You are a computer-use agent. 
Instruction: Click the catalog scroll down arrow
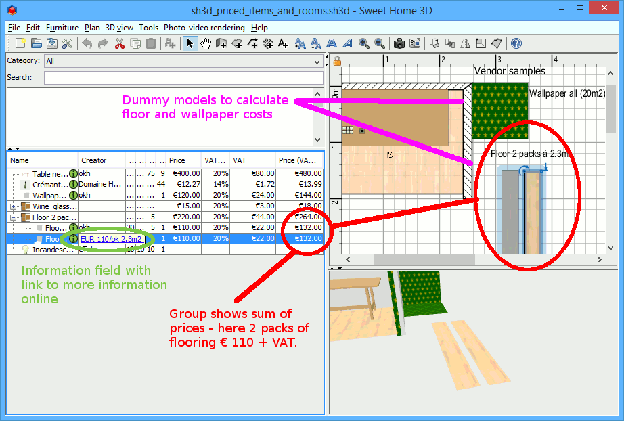[317, 139]
